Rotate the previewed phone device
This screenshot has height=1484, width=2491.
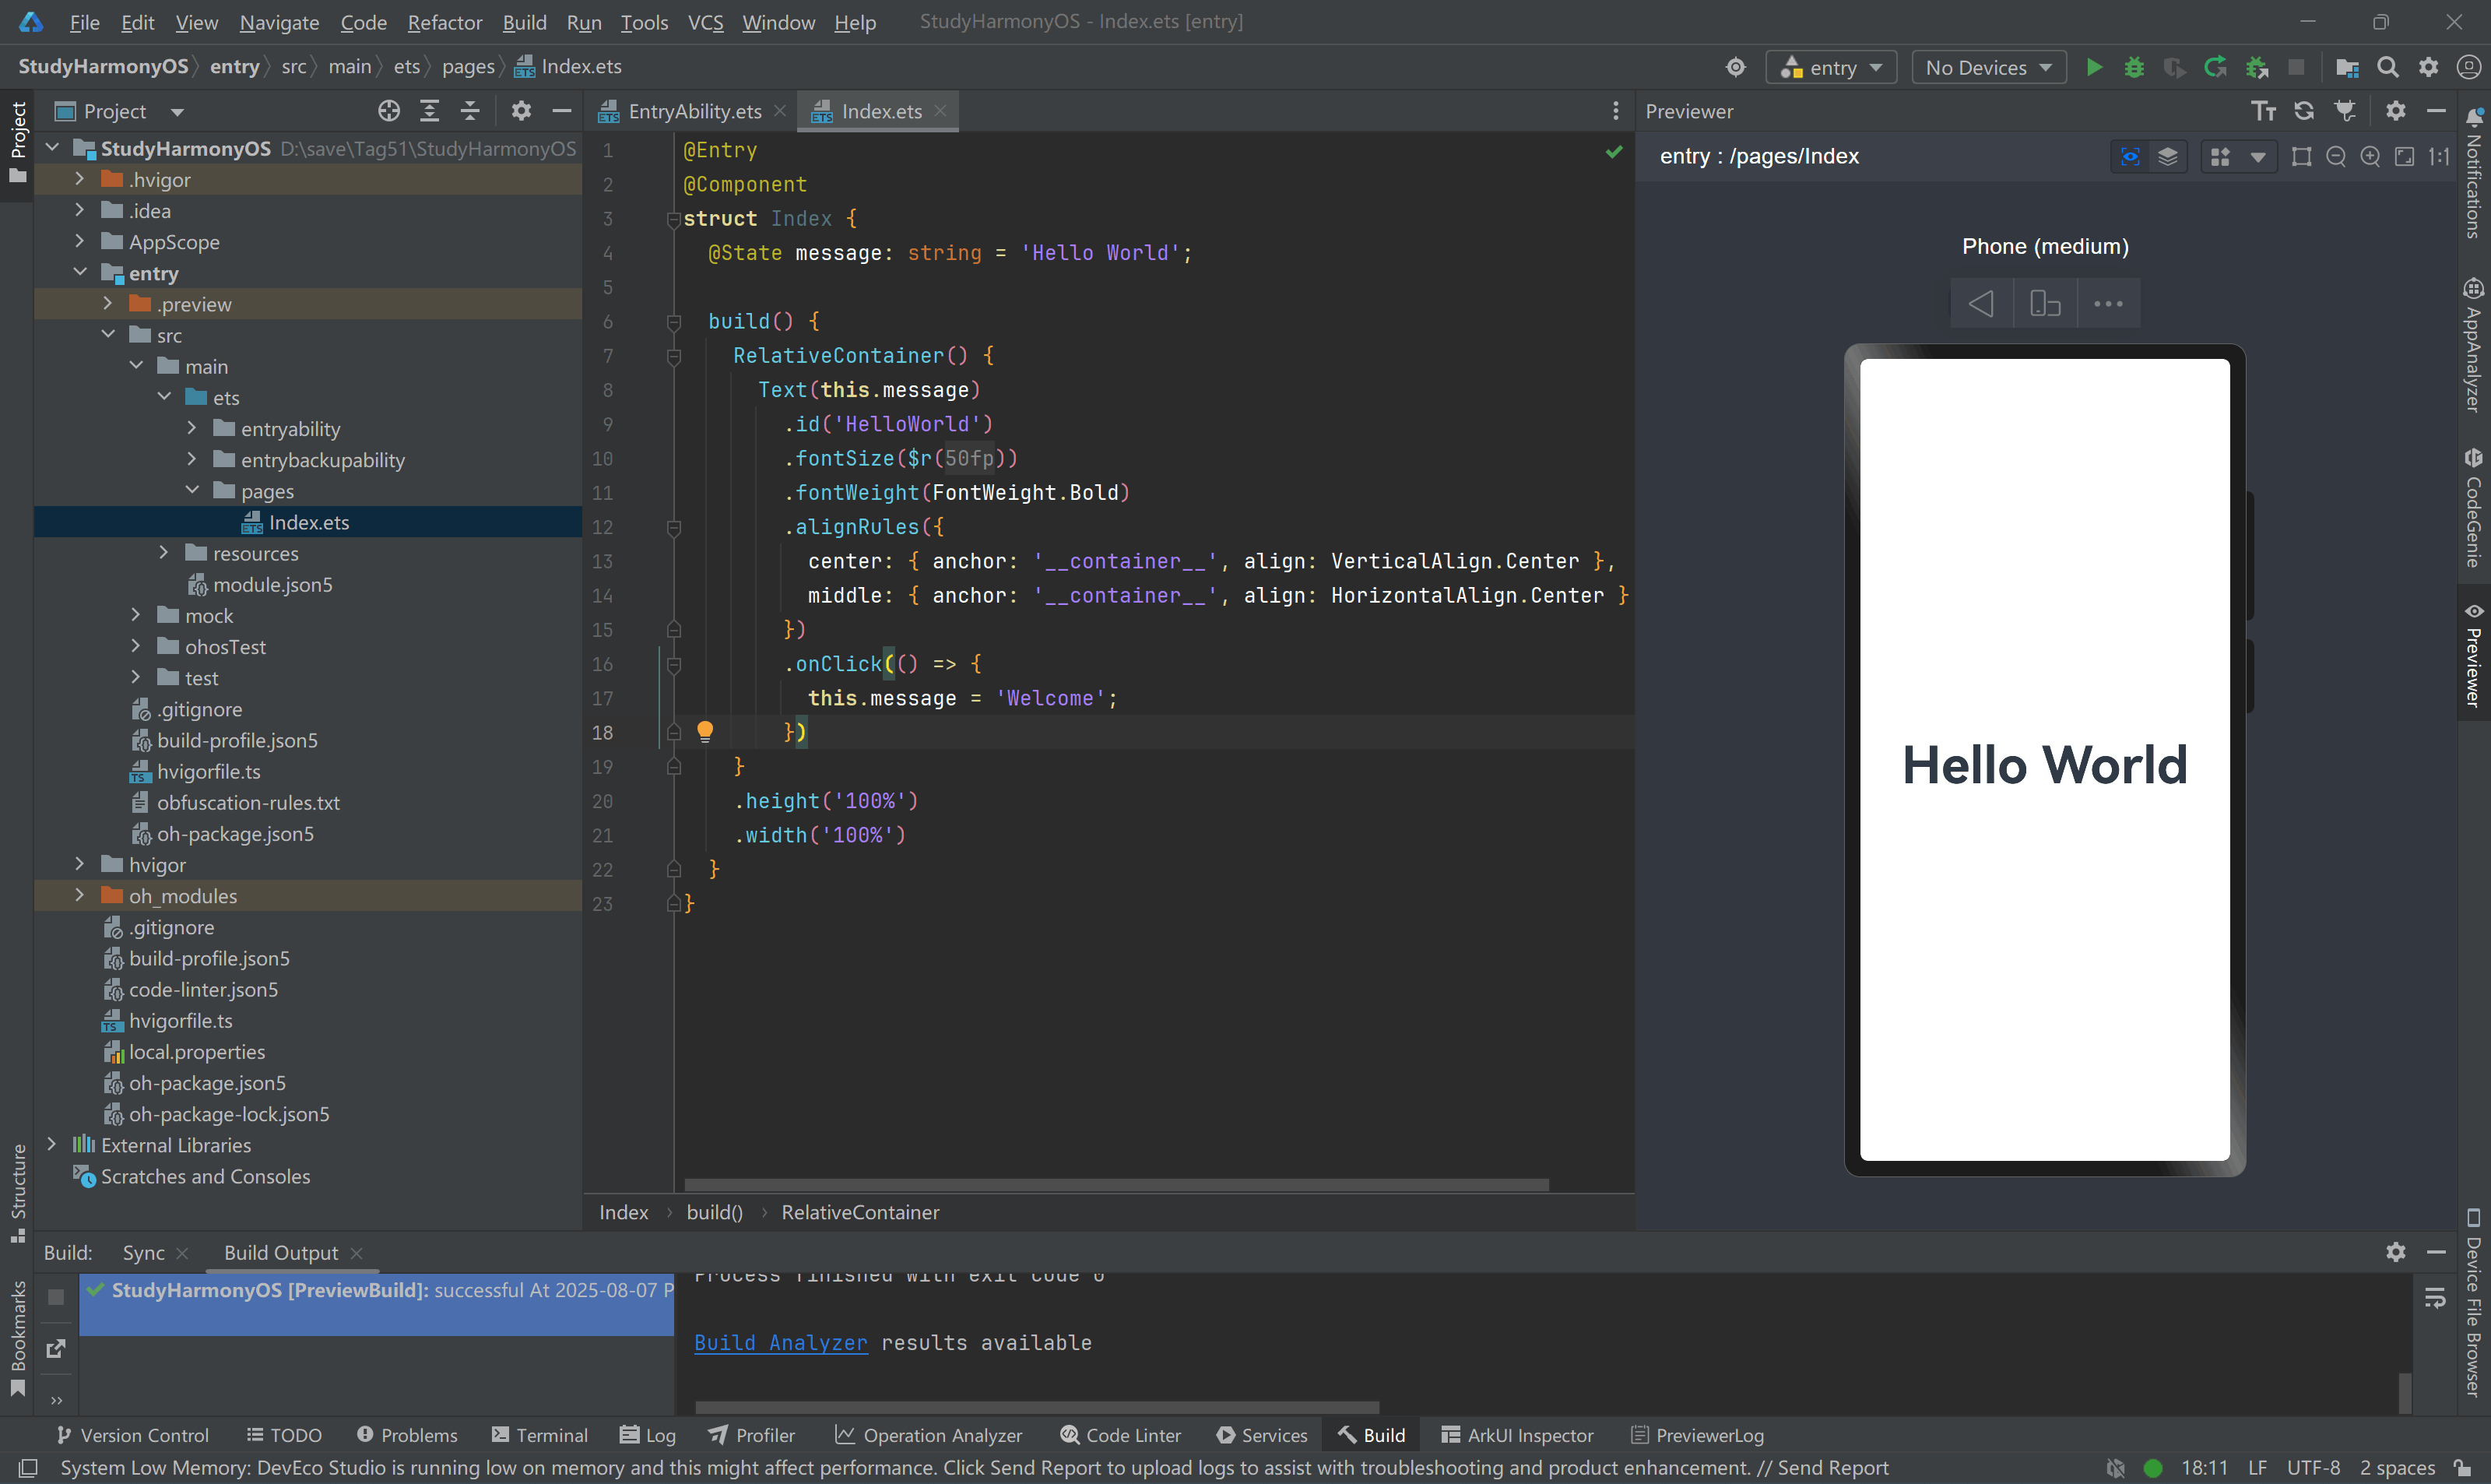click(2044, 303)
